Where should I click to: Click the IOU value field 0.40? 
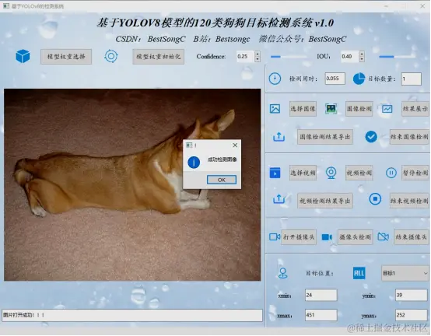tap(350, 56)
